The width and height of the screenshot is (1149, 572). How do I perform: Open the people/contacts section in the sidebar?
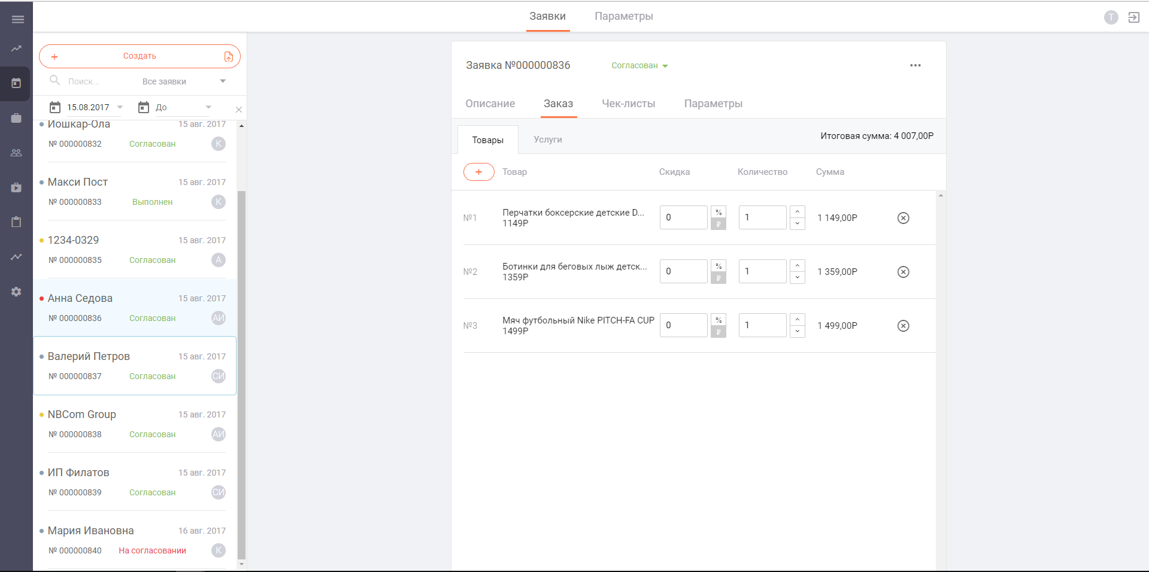16,153
